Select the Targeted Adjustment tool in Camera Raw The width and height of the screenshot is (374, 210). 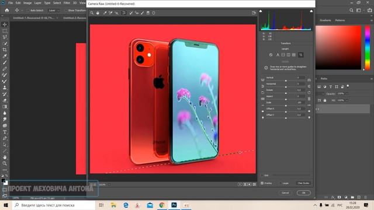click(117, 13)
